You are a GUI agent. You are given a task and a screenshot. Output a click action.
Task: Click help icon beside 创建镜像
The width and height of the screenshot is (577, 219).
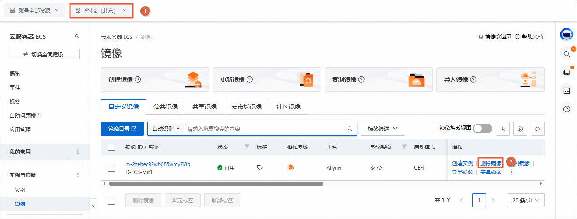pyautogui.click(x=138, y=80)
